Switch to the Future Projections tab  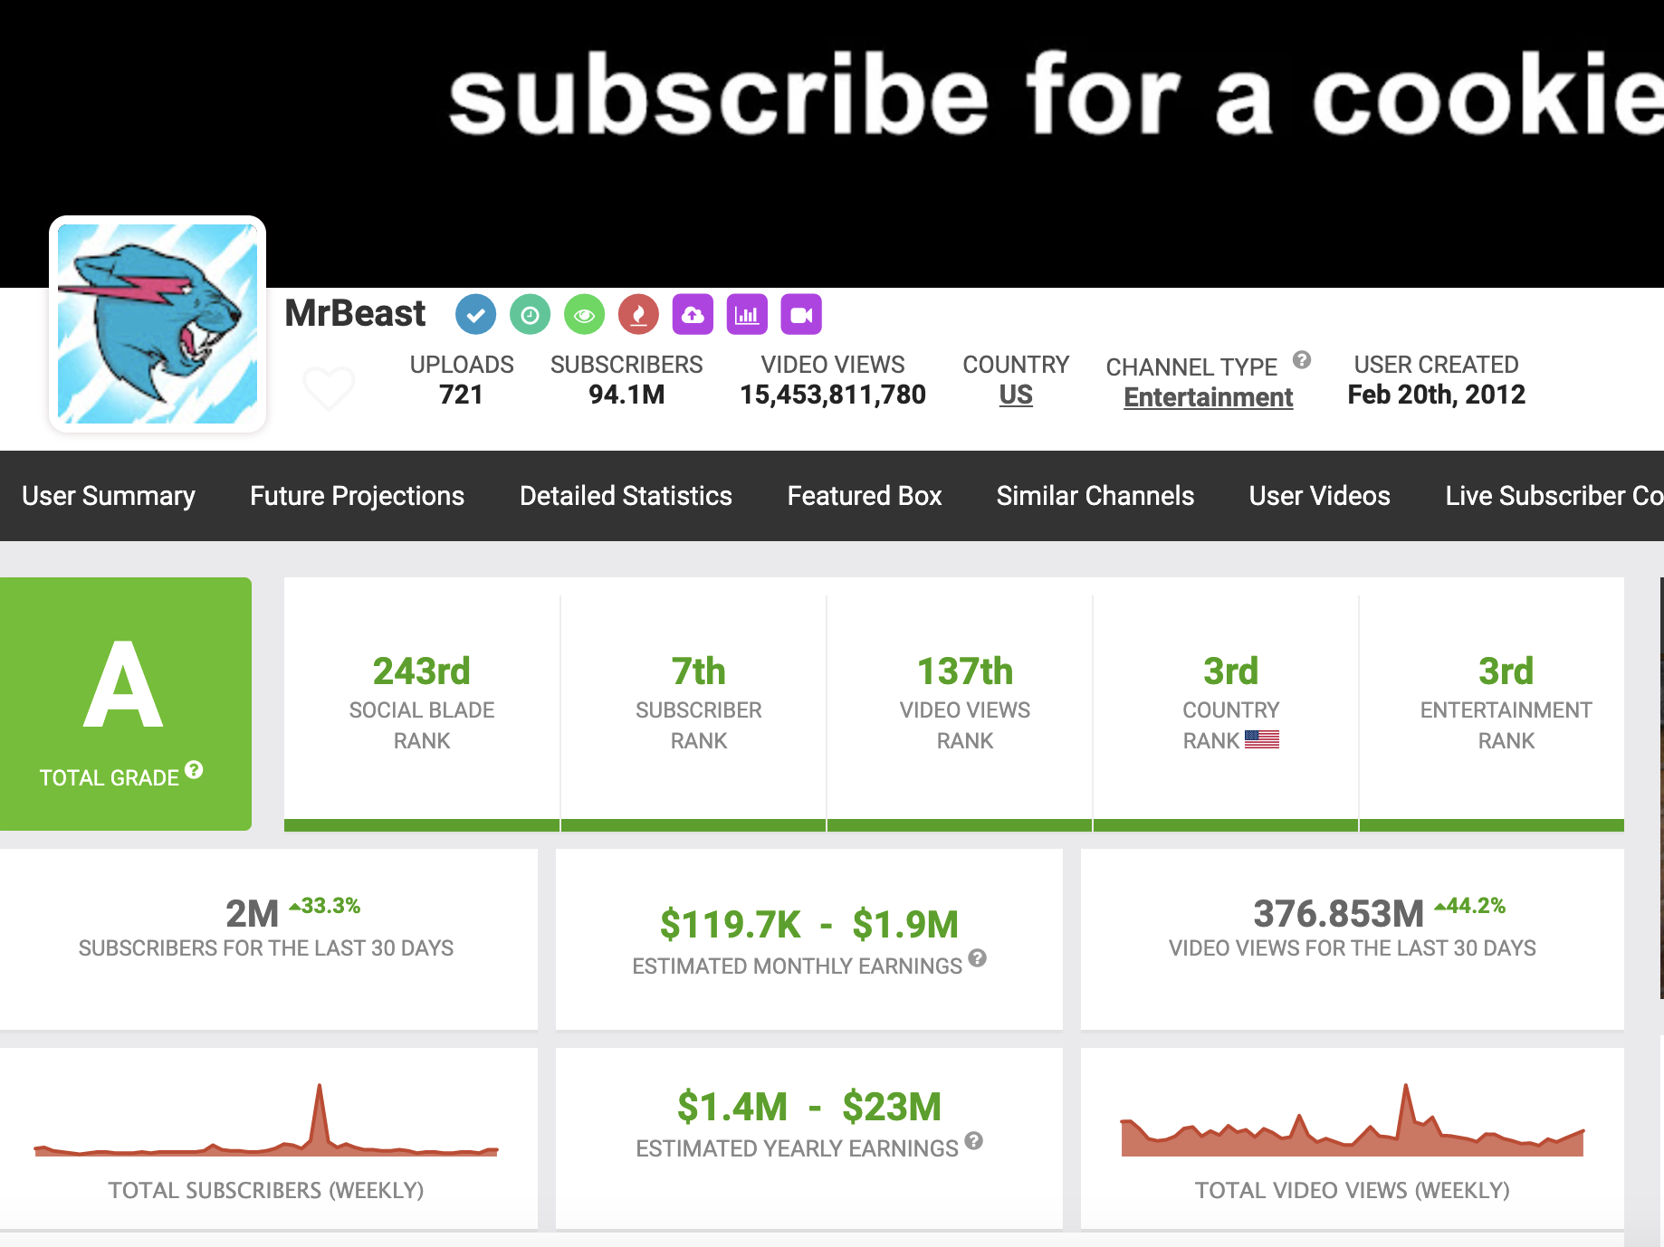point(357,496)
